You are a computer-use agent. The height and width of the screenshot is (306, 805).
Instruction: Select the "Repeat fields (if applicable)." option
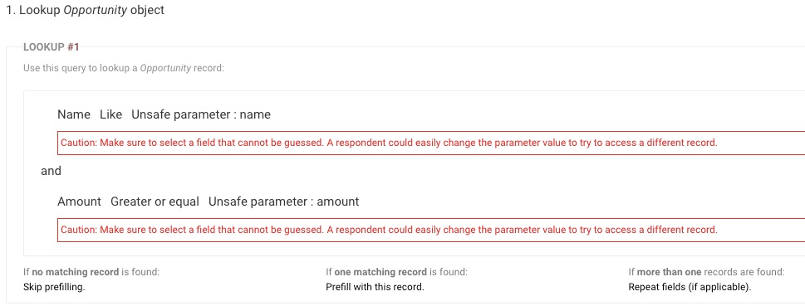(x=690, y=287)
